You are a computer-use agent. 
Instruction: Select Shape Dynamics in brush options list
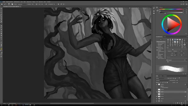click(161, 43)
